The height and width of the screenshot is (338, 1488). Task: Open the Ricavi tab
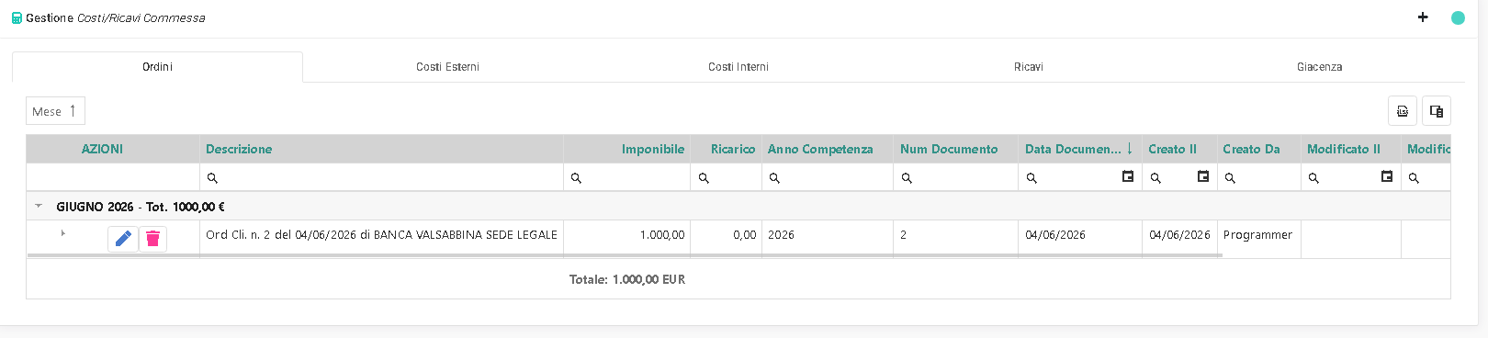click(1029, 67)
